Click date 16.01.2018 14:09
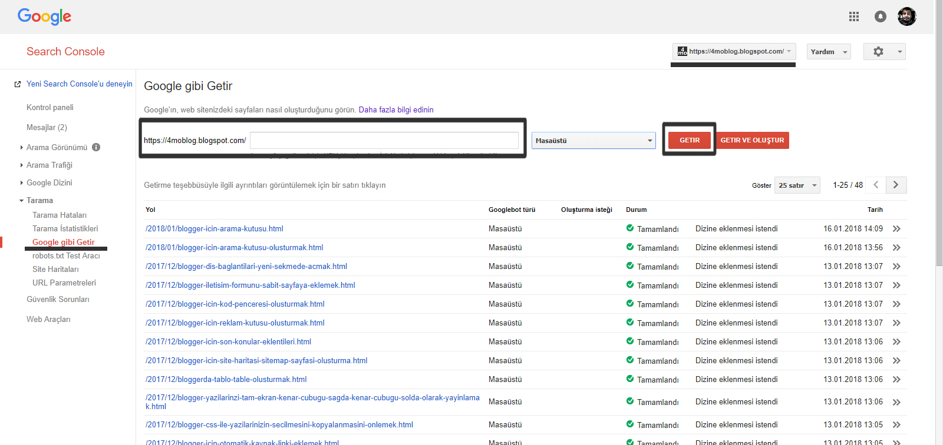This screenshot has height=445, width=943. click(x=853, y=228)
